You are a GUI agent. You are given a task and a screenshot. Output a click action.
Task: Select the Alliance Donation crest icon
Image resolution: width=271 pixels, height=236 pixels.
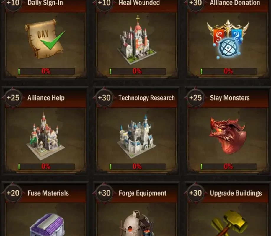pyautogui.click(x=228, y=39)
